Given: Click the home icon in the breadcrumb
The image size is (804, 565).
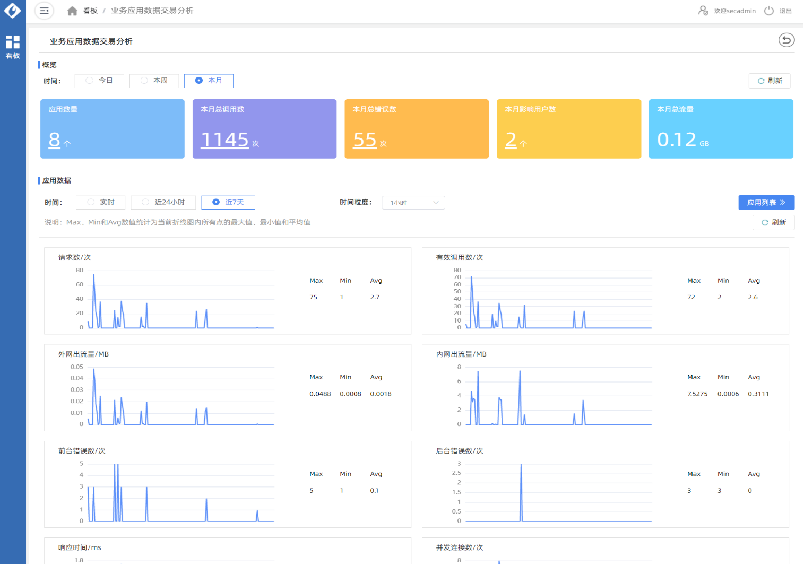Looking at the screenshot, I should click(72, 11).
